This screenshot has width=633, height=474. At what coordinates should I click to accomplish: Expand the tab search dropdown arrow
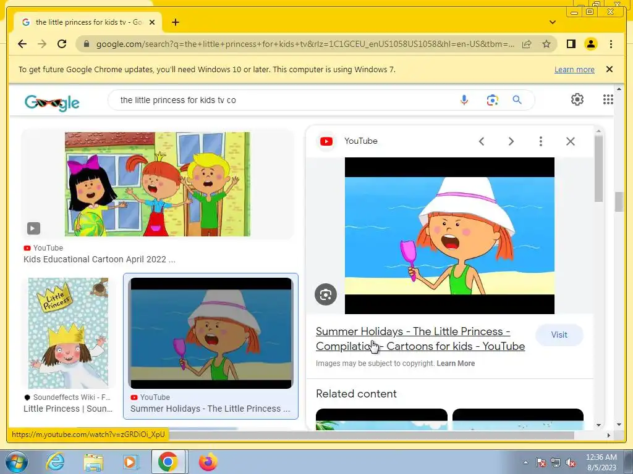(x=553, y=22)
